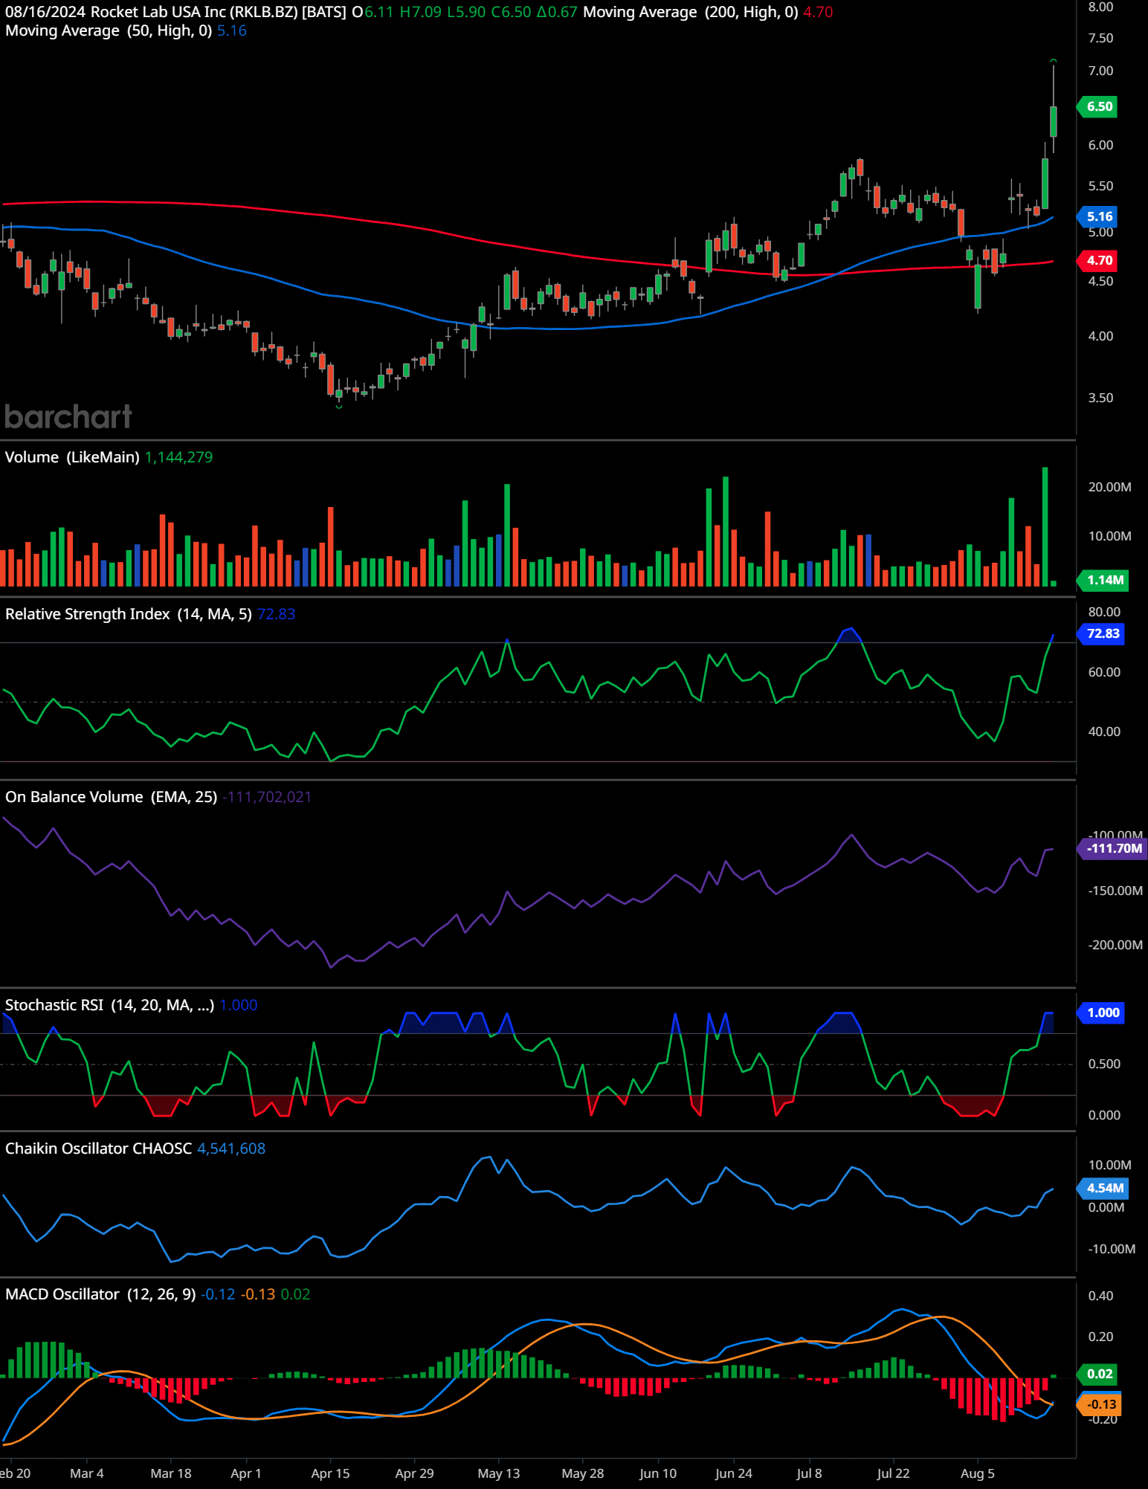1148x1489 pixels.
Task: Click the purple -111.70M On Balance Volume tag
Action: 1112,848
